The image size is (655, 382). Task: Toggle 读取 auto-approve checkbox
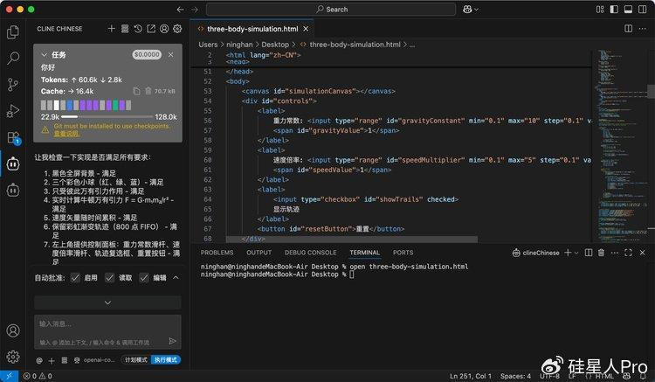pyautogui.click(x=109, y=277)
